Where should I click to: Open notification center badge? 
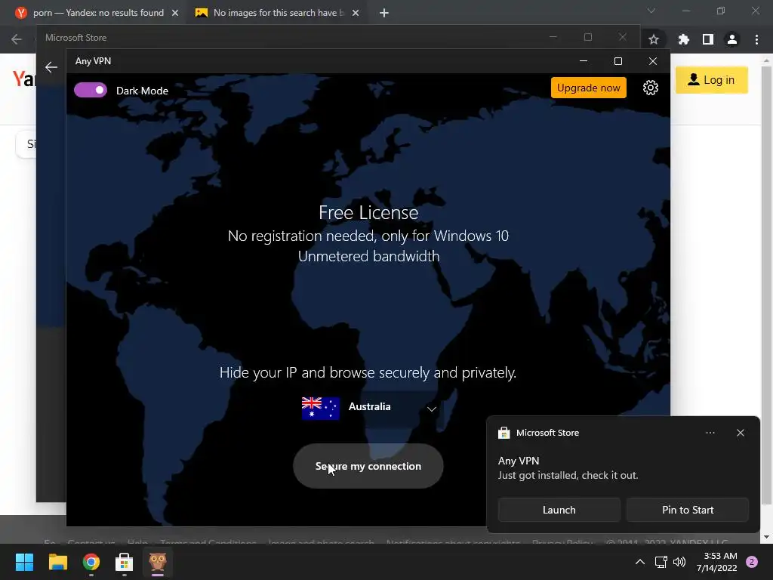pyautogui.click(x=752, y=562)
